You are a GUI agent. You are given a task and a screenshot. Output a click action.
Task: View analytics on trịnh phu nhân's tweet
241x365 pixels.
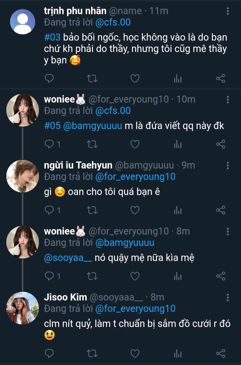click(x=178, y=79)
